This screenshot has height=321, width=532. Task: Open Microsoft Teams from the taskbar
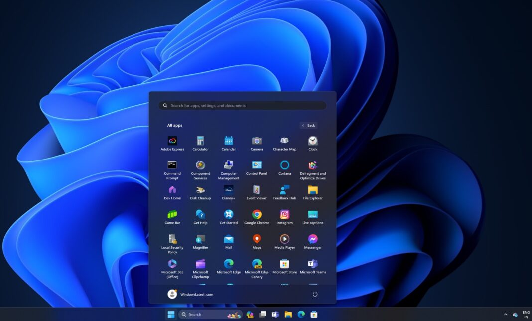(274, 314)
